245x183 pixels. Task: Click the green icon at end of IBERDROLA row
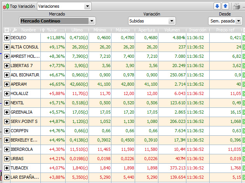244,149
